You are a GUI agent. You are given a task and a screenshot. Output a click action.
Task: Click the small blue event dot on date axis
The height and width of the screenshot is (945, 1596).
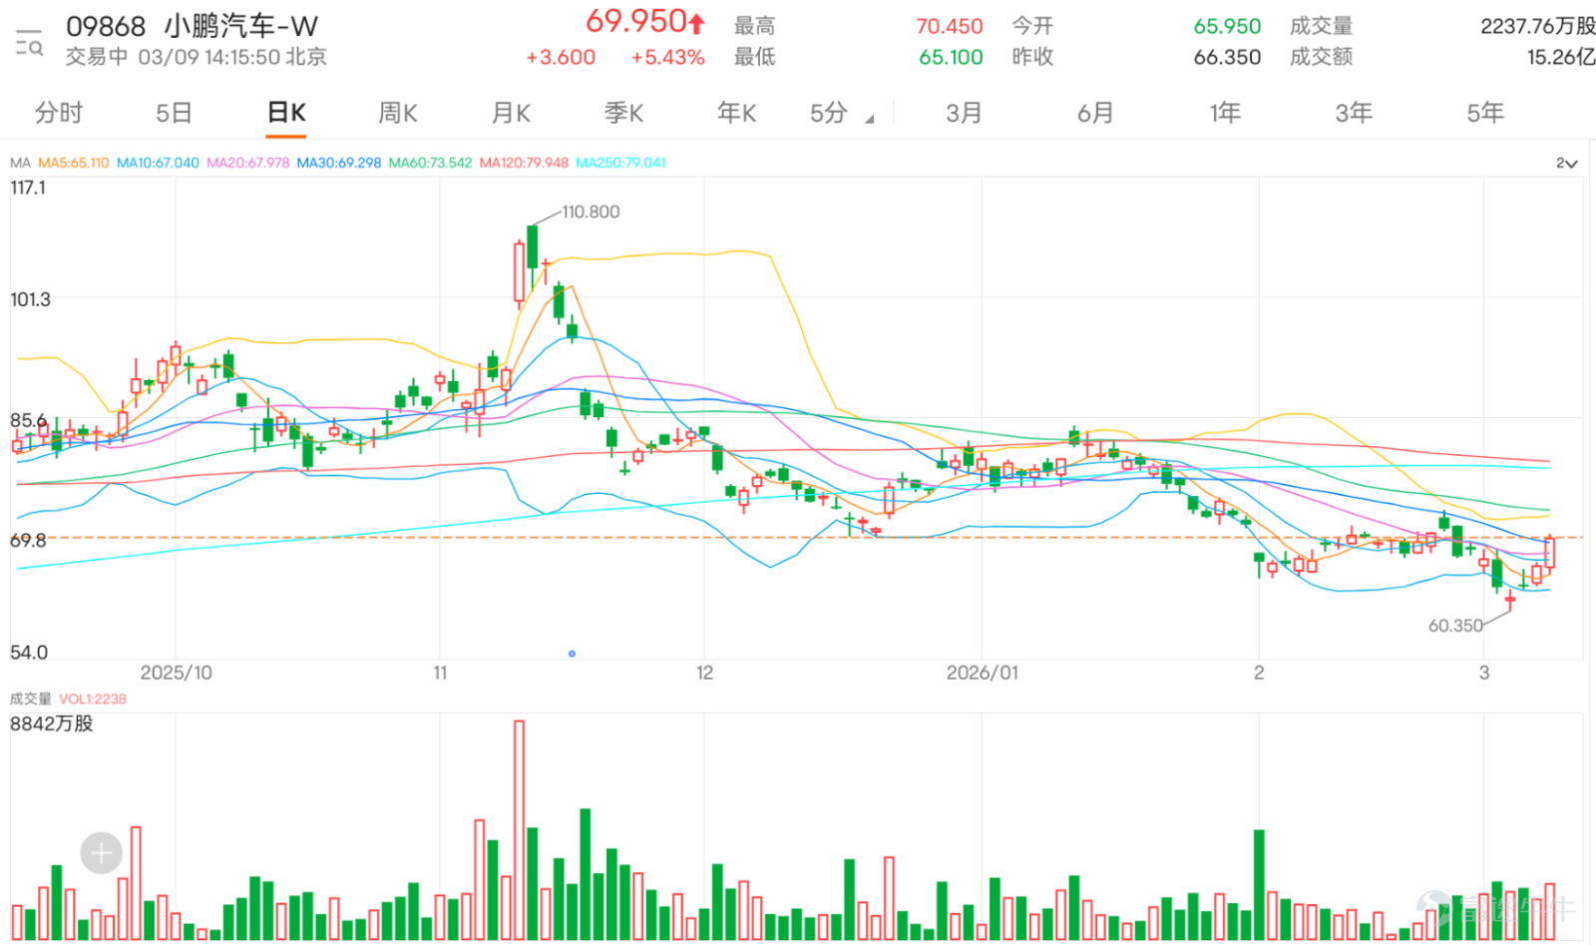pyautogui.click(x=572, y=654)
